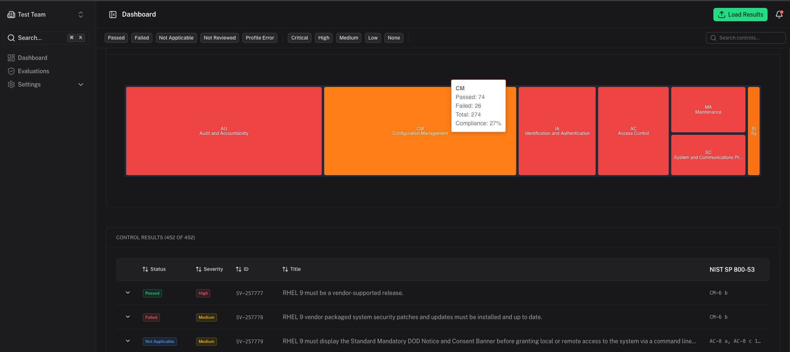Screen dimensions: 790x352
Task: Select the SI treemap tile
Action: (754, 131)
